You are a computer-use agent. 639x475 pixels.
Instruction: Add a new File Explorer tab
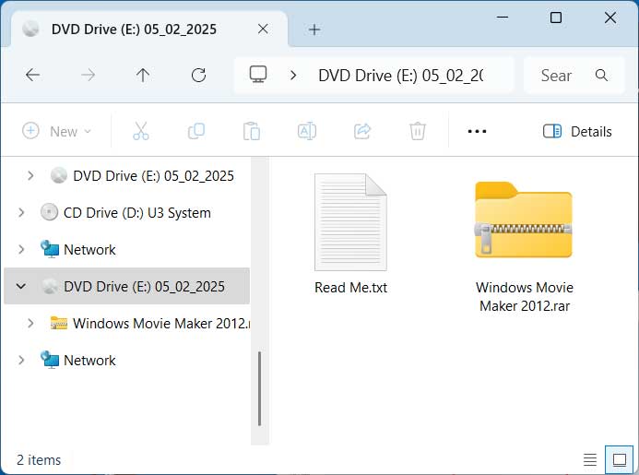314,30
